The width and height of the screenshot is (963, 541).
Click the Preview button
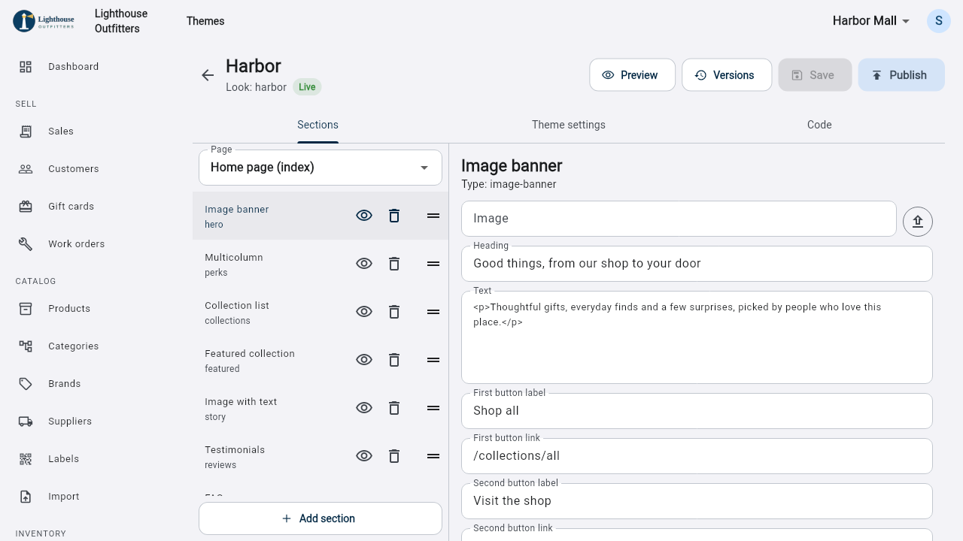[x=632, y=75]
